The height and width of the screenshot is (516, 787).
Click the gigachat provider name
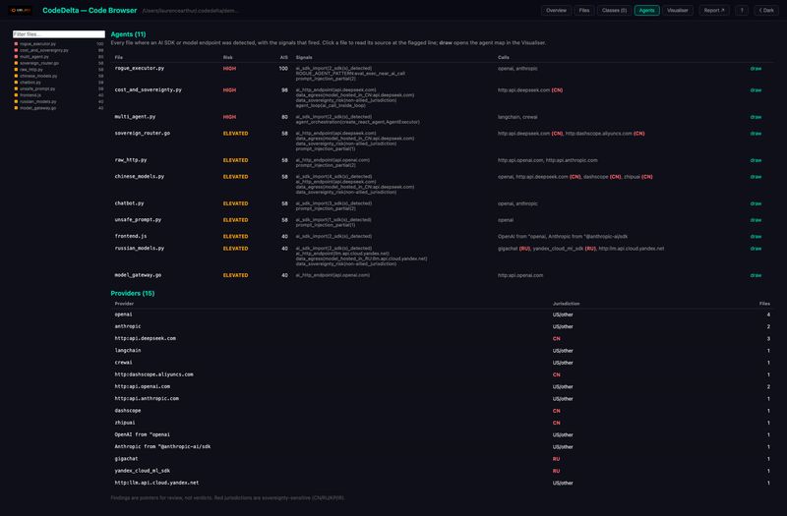[x=126, y=459]
